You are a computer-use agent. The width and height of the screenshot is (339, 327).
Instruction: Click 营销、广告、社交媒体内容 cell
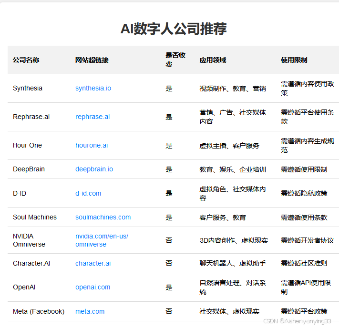(233, 117)
